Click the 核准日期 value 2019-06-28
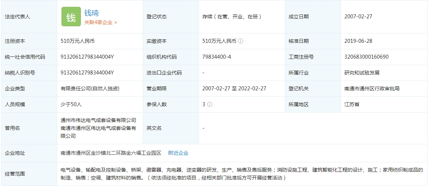The height and width of the screenshot is (186, 429). click(358, 41)
